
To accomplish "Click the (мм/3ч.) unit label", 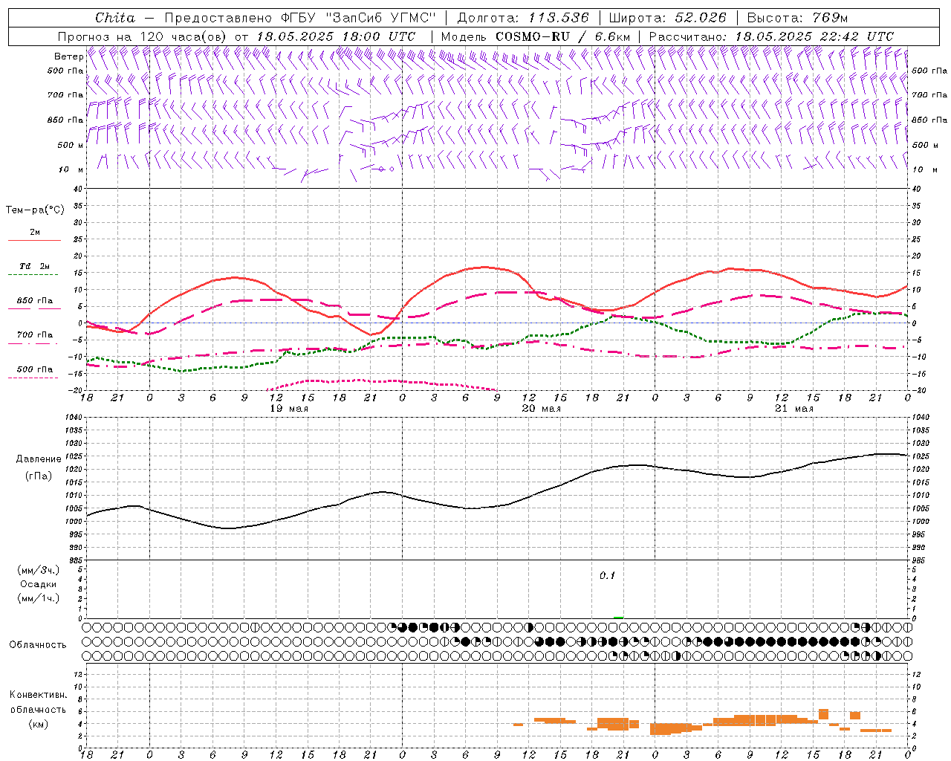I will point(38,570).
